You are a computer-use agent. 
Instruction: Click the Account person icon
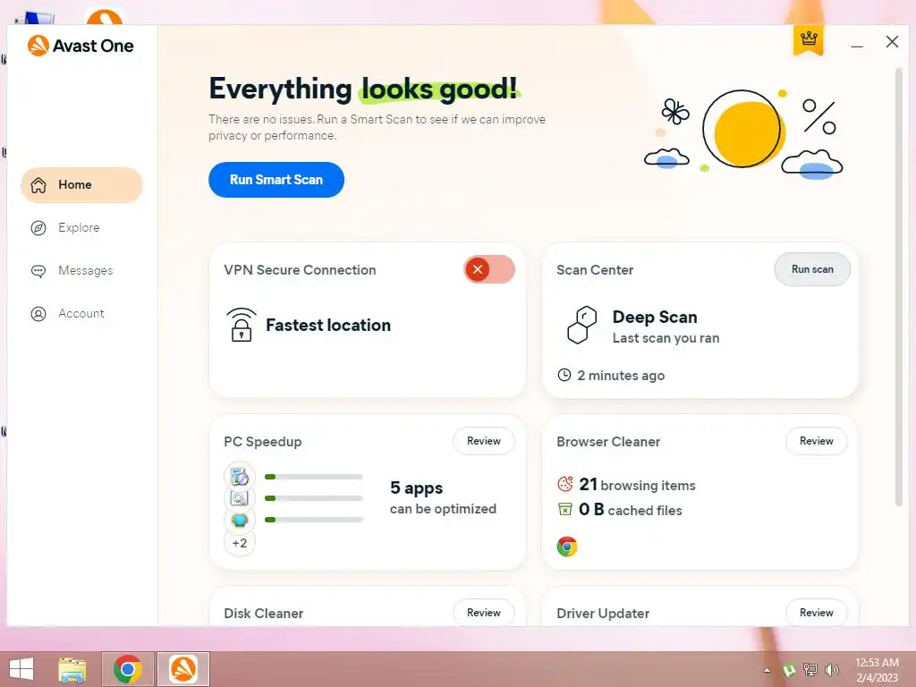point(38,314)
